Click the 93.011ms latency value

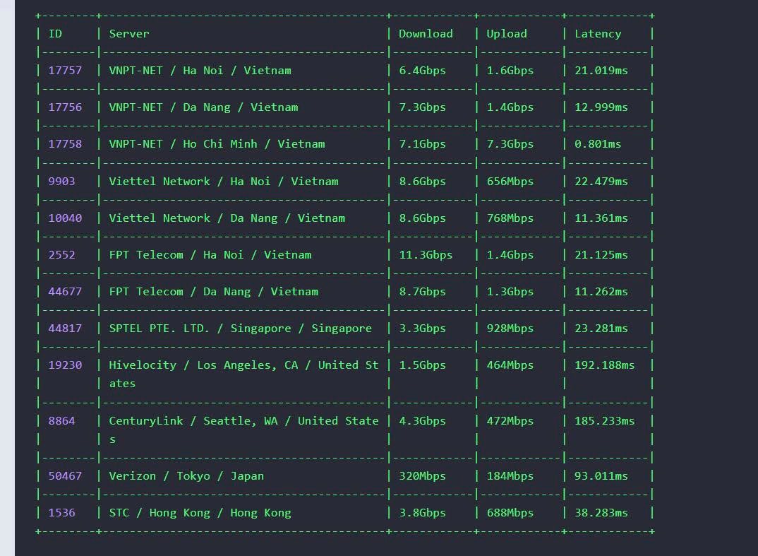601,476
